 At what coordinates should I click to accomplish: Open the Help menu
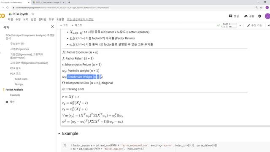point(60,19)
